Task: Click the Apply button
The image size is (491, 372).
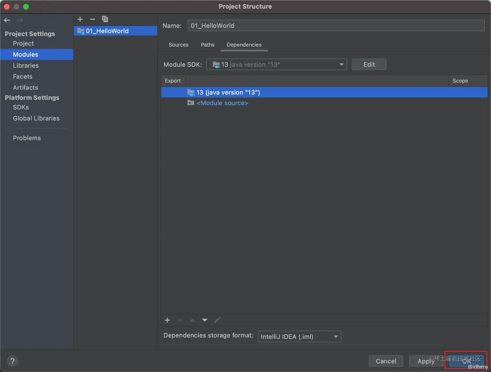Action: [x=426, y=361]
